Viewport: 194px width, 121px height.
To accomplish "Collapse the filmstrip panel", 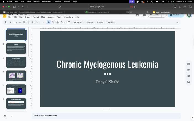I will (x=11, y=116).
